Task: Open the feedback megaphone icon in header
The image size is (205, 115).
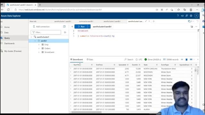Action: click(x=182, y=16)
